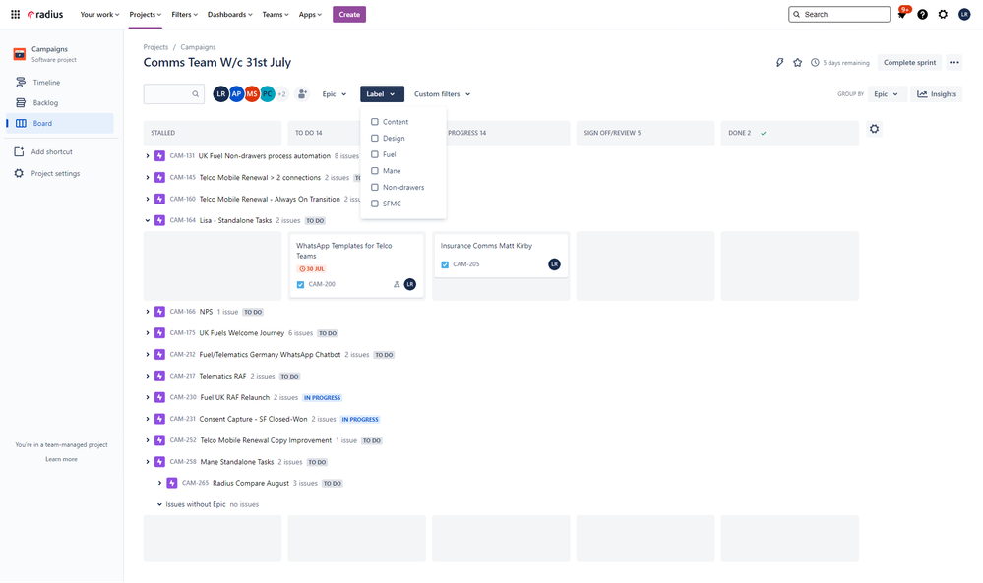Image resolution: width=983 pixels, height=583 pixels.
Task: Check the Mane label
Action: (x=374, y=170)
